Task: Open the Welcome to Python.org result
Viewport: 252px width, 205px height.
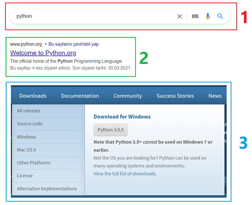Action: [43, 53]
